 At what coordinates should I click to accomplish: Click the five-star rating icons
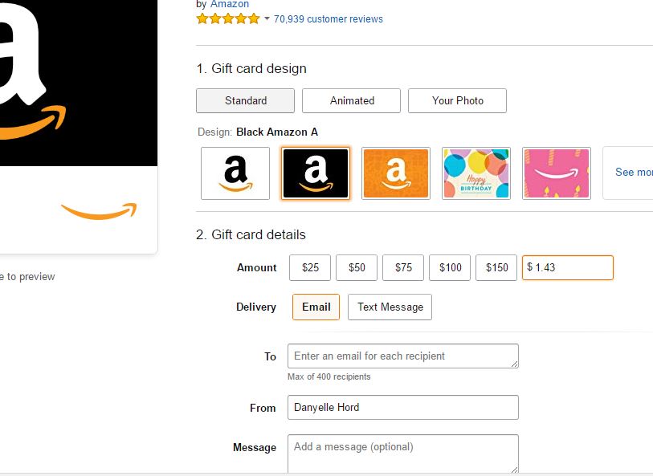(x=228, y=18)
